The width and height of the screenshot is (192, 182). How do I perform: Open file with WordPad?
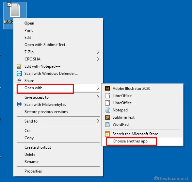coord(142,124)
